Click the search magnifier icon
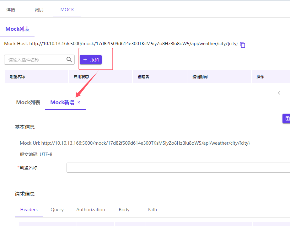The height and width of the screenshot is (226, 290). click(69, 60)
